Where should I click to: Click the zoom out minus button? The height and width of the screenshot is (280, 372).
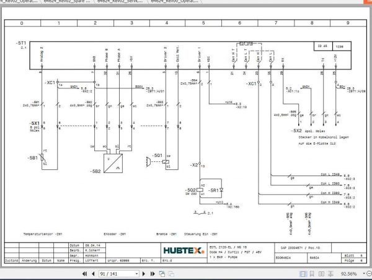(369, 274)
